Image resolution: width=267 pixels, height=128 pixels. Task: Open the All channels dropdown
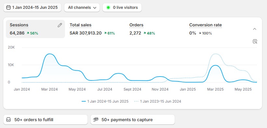point(82,7)
